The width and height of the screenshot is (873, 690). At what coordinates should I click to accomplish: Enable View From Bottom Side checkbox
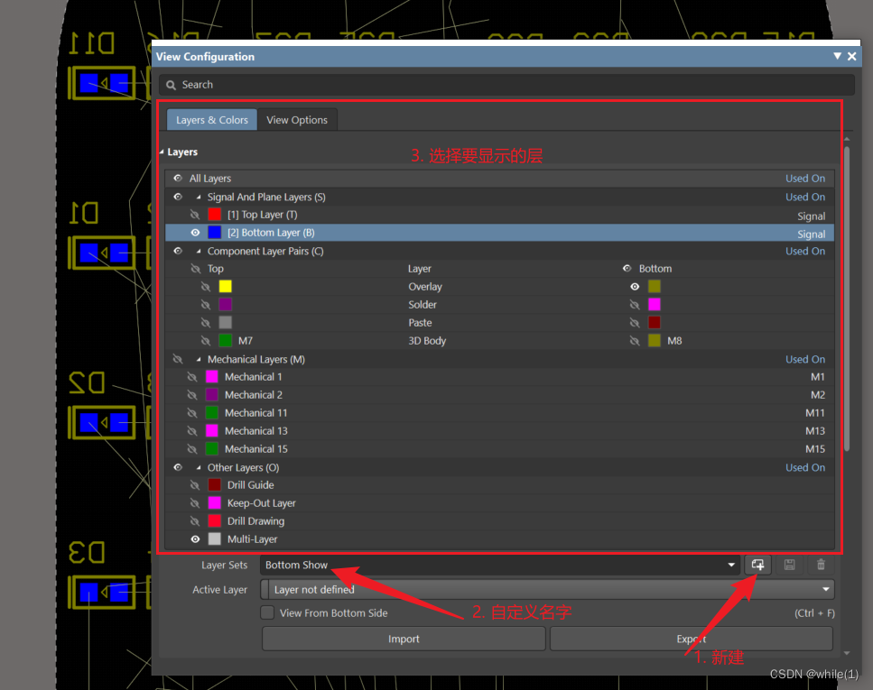[x=267, y=613]
